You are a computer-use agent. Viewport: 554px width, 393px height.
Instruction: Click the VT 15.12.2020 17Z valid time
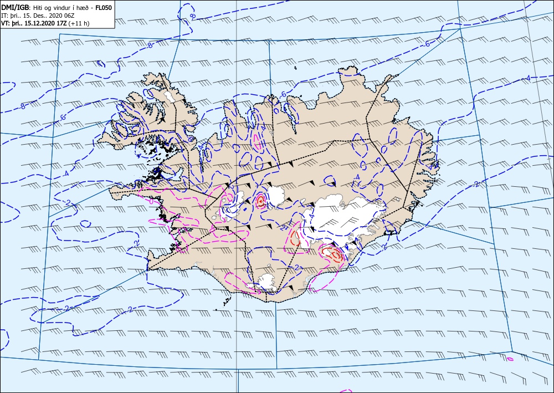coord(34,24)
